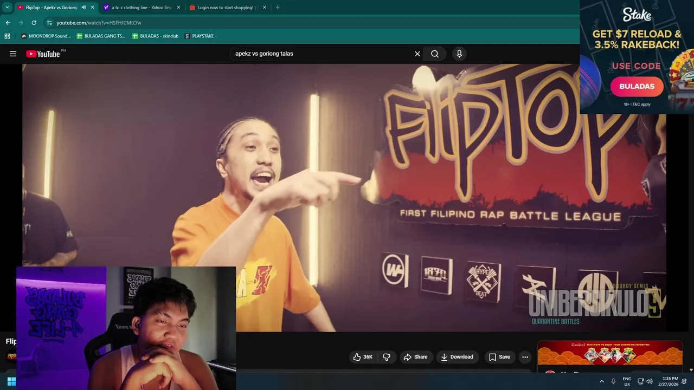
Task: Run the search with the magnifier icon
Action: 435,54
